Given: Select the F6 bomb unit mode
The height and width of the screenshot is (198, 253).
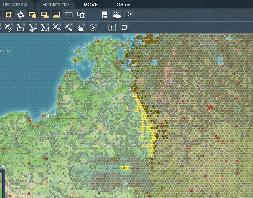Looking at the screenshot, I should click(21, 28).
